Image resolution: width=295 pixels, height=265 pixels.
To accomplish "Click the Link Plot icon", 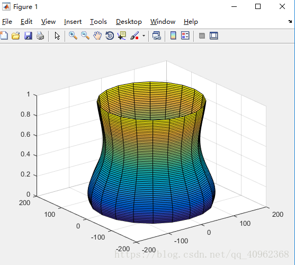I will (157, 36).
